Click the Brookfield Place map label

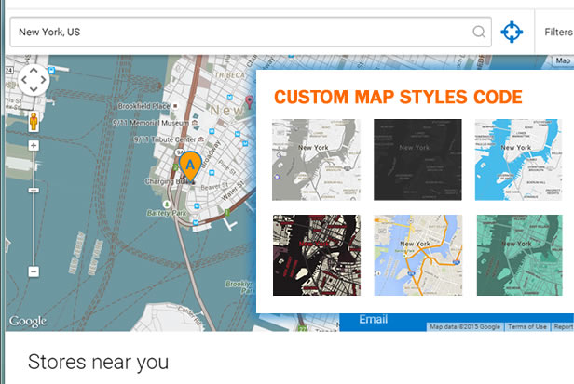143,106
